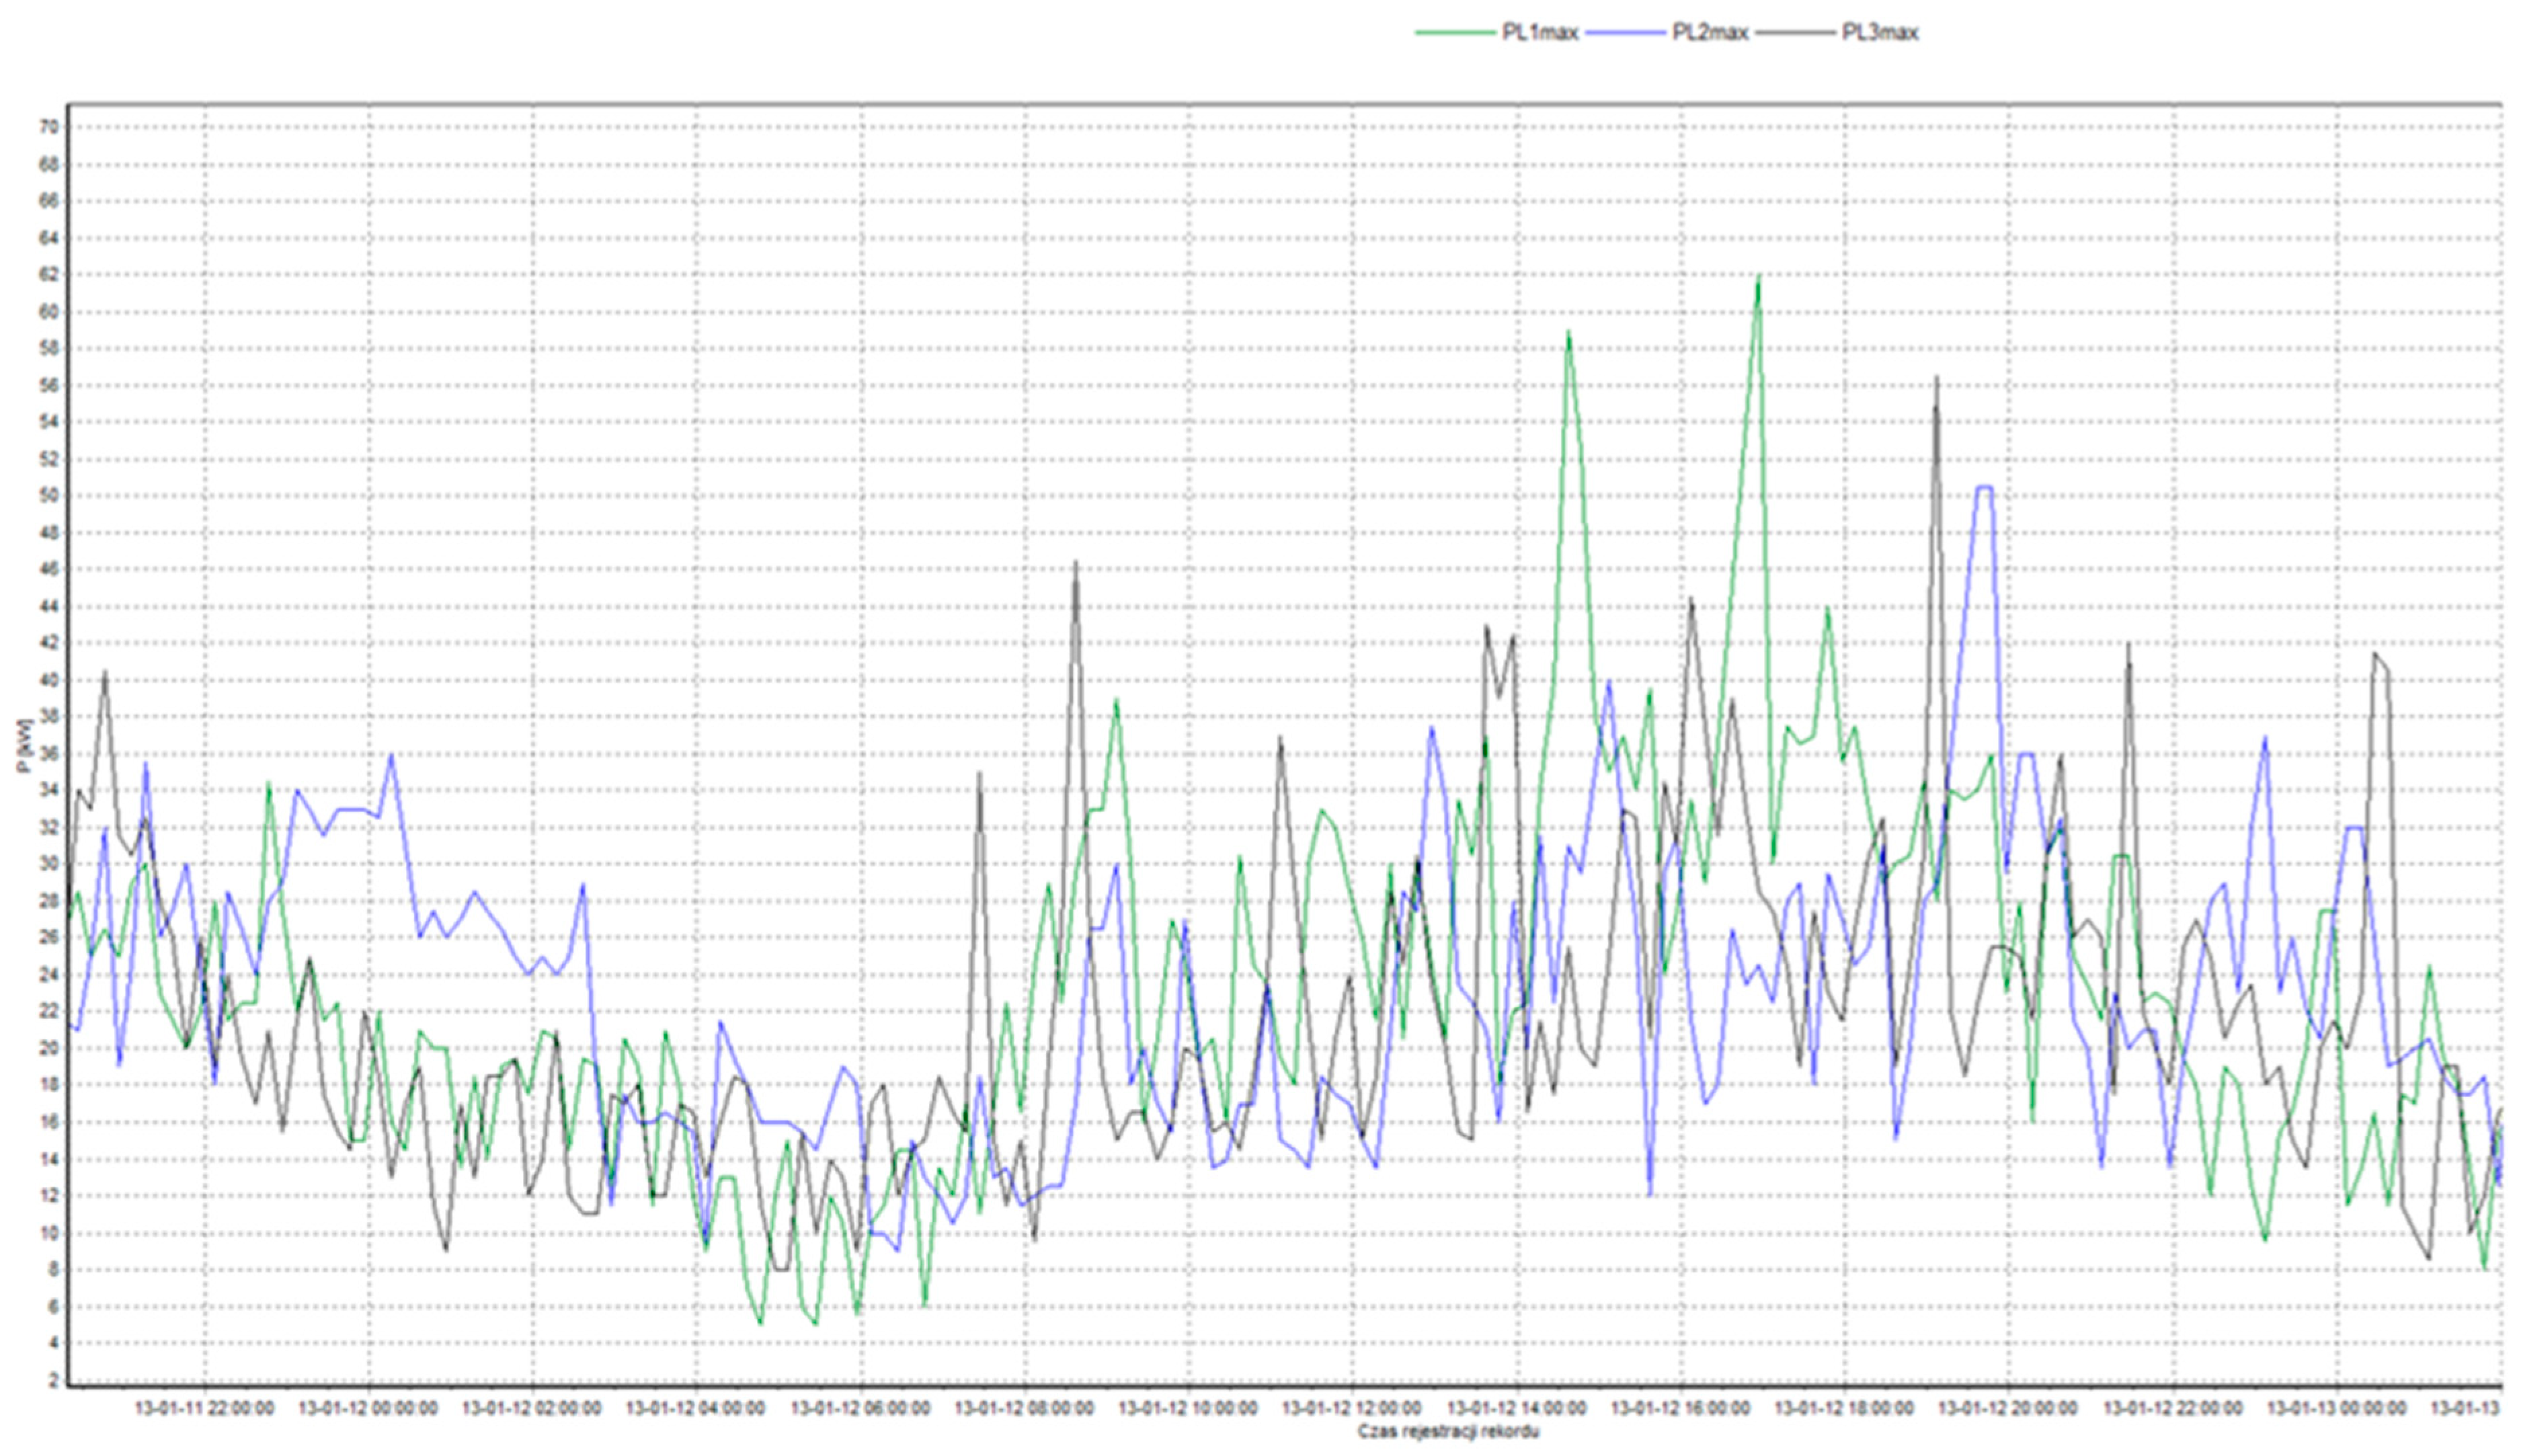Viewport: 2523px width, 1456px height.
Task: Click the PL2max legend label
Action: (1709, 33)
